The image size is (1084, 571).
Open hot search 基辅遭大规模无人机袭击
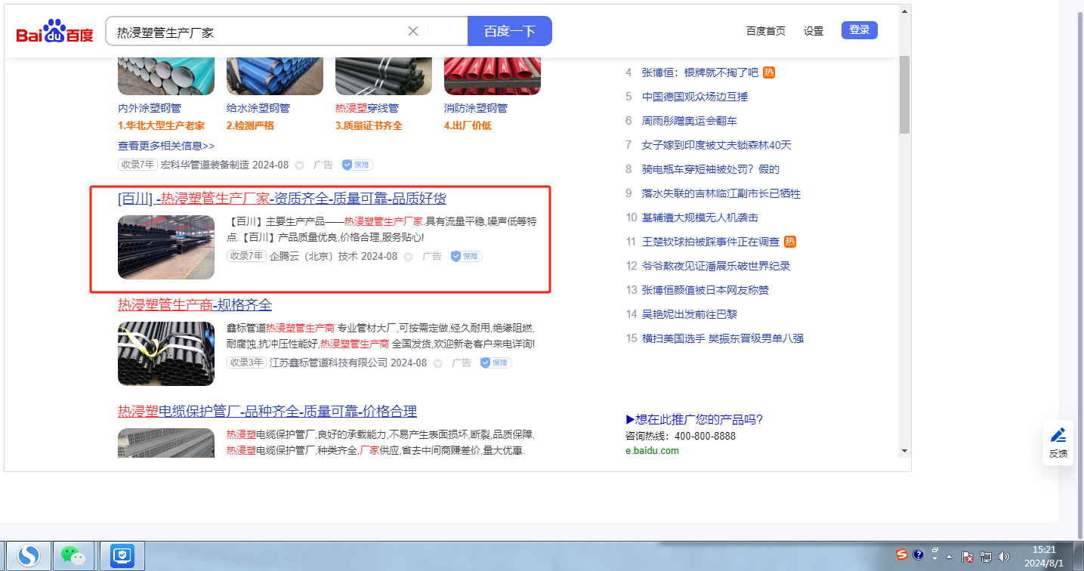coord(700,218)
